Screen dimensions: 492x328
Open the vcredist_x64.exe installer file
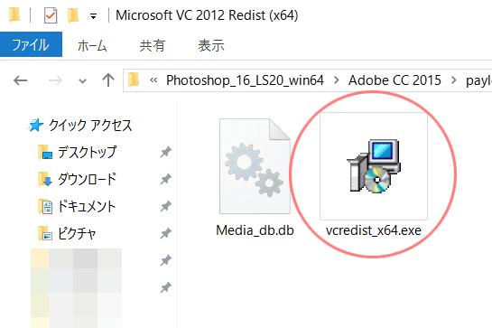click(x=374, y=166)
